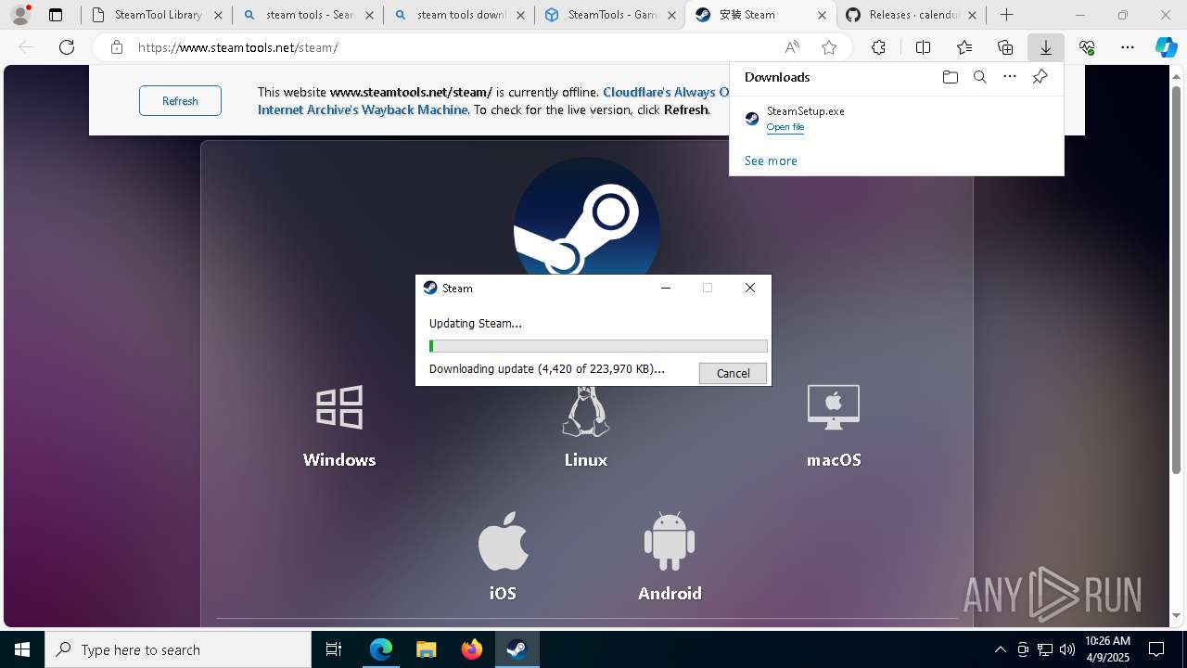
Task: Search downloads with magnifier icon
Action: (979, 77)
